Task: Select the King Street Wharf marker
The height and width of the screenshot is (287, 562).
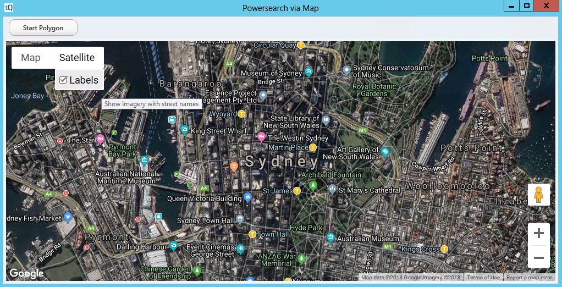Action: pos(185,129)
